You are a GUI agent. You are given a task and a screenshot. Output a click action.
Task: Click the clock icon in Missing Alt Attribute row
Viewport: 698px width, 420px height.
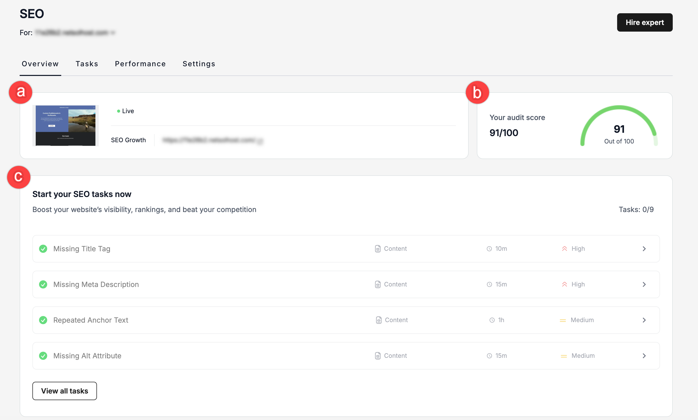click(489, 356)
